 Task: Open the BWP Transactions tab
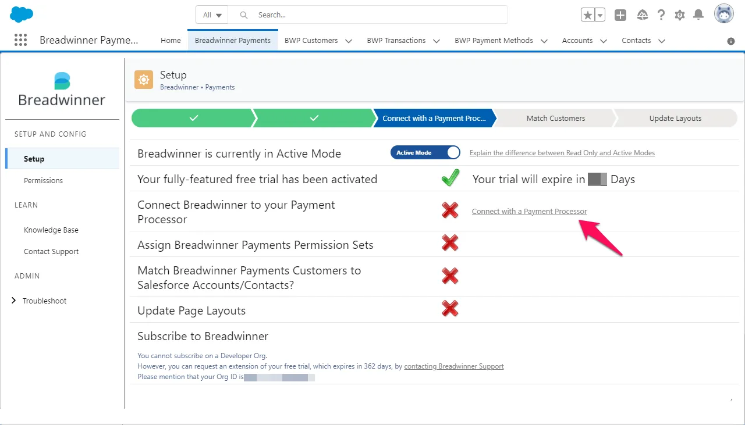(396, 41)
